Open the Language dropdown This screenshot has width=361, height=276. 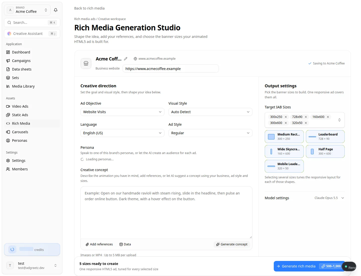coord(122,133)
